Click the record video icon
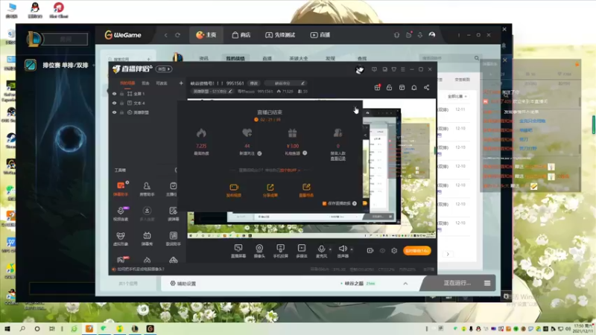 [370, 251]
